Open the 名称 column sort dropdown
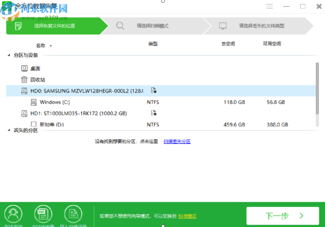 [x=50, y=46]
